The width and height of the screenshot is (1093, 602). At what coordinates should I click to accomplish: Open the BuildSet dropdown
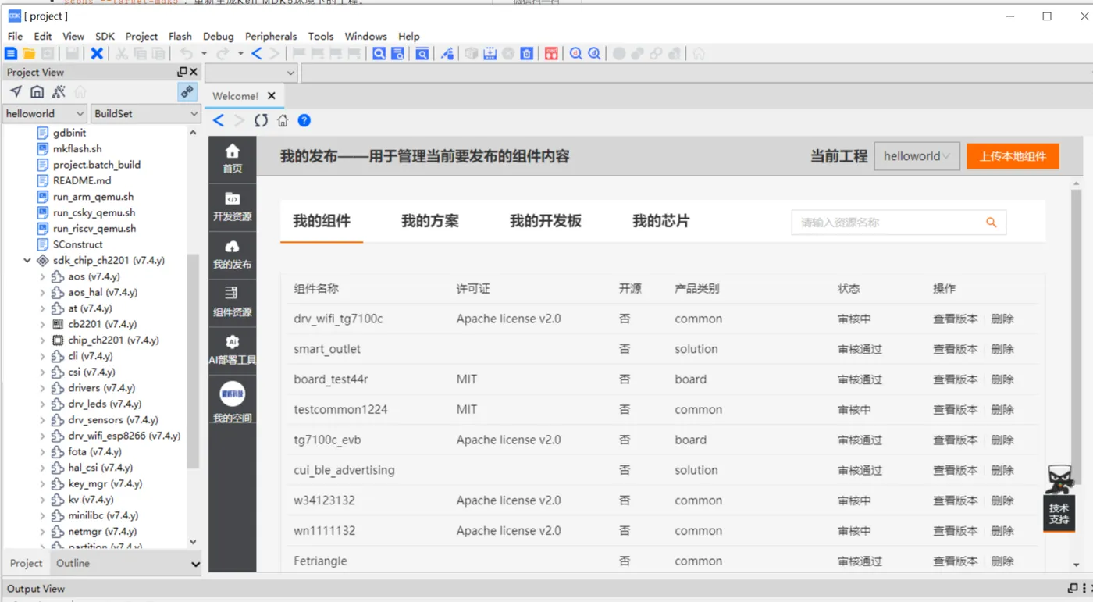[146, 113]
